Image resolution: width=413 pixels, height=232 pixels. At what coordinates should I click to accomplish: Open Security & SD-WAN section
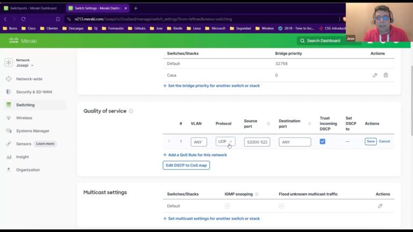(x=34, y=92)
